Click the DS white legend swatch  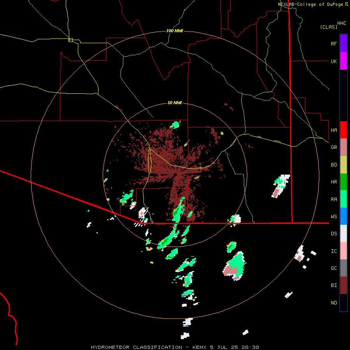[343, 233]
